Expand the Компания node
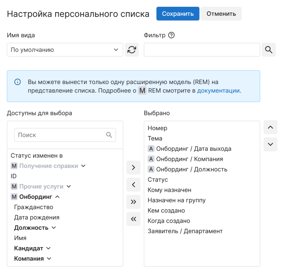The width and height of the screenshot is (282, 272). tap(49, 258)
